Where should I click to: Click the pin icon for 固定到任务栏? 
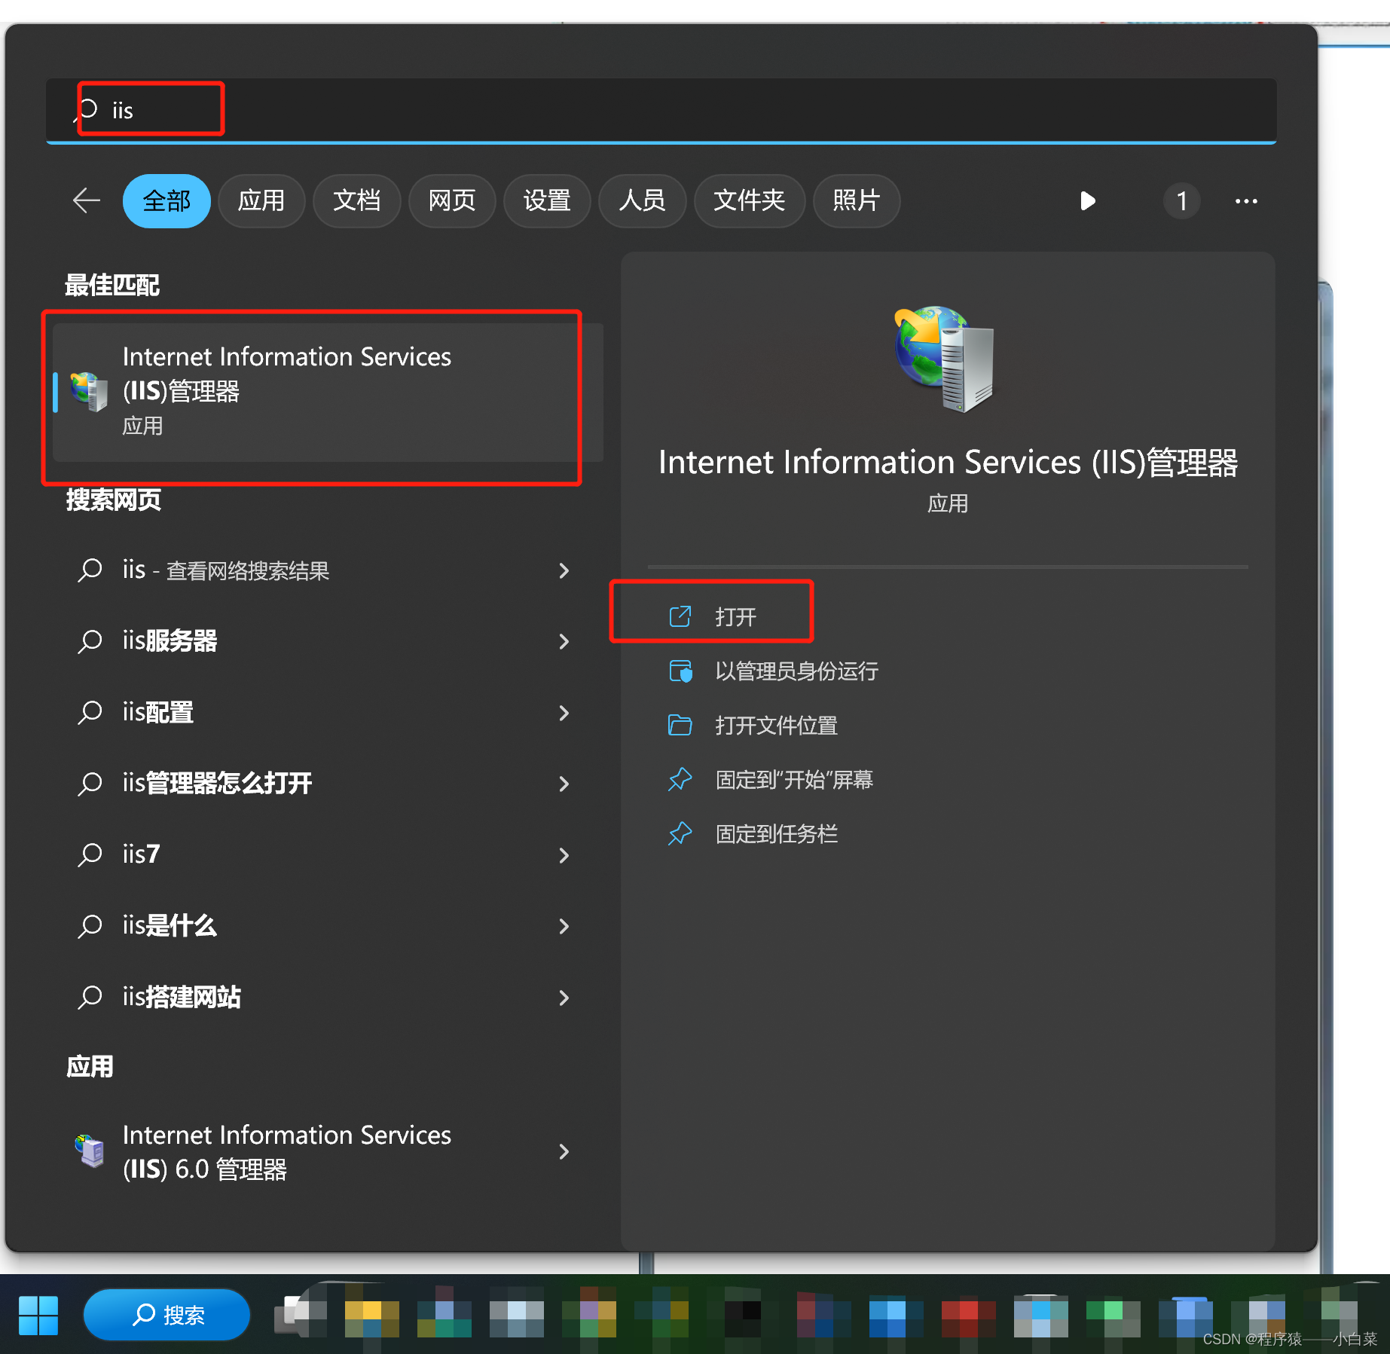point(680,833)
